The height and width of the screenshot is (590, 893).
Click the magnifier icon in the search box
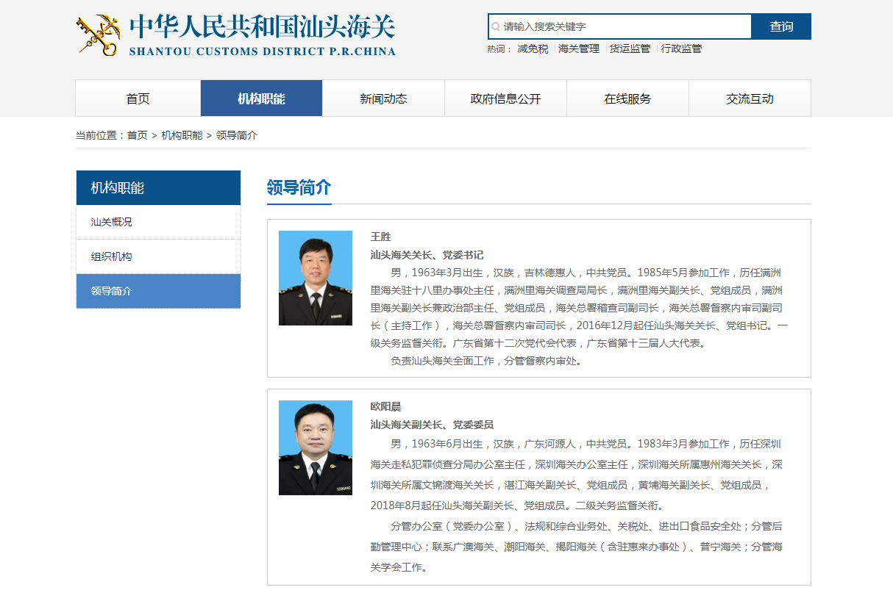click(x=495, y=26)
